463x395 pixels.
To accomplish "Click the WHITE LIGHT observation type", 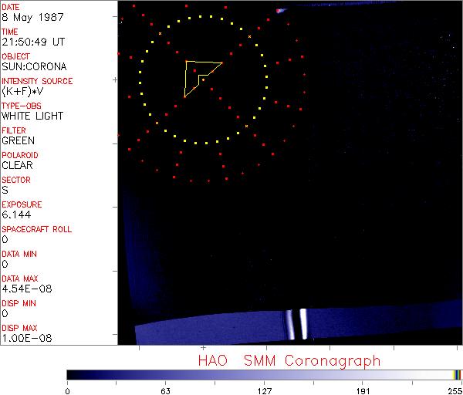I will coord(32,116).
